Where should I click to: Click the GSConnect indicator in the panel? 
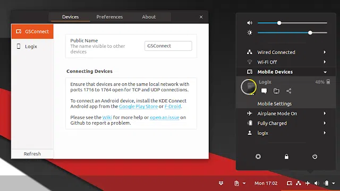click(x=290, y=183)
